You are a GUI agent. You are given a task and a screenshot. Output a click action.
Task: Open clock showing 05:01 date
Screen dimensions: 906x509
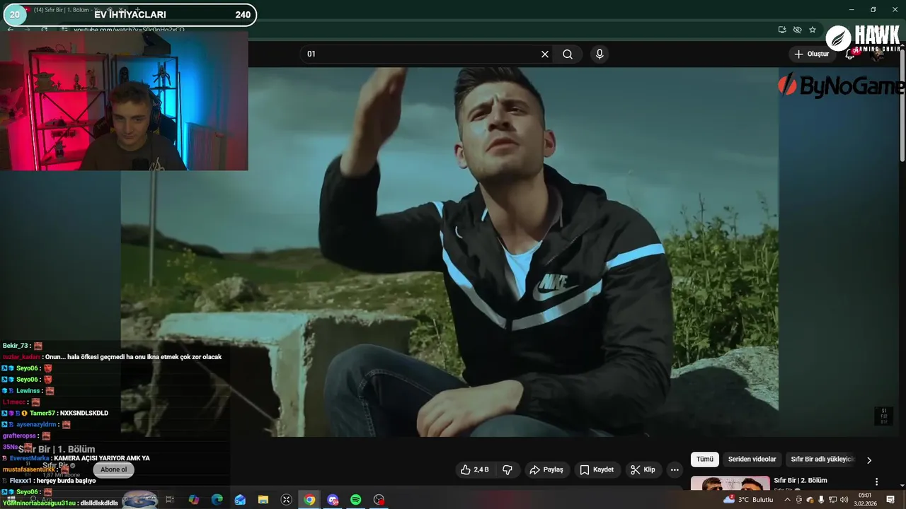865,499
